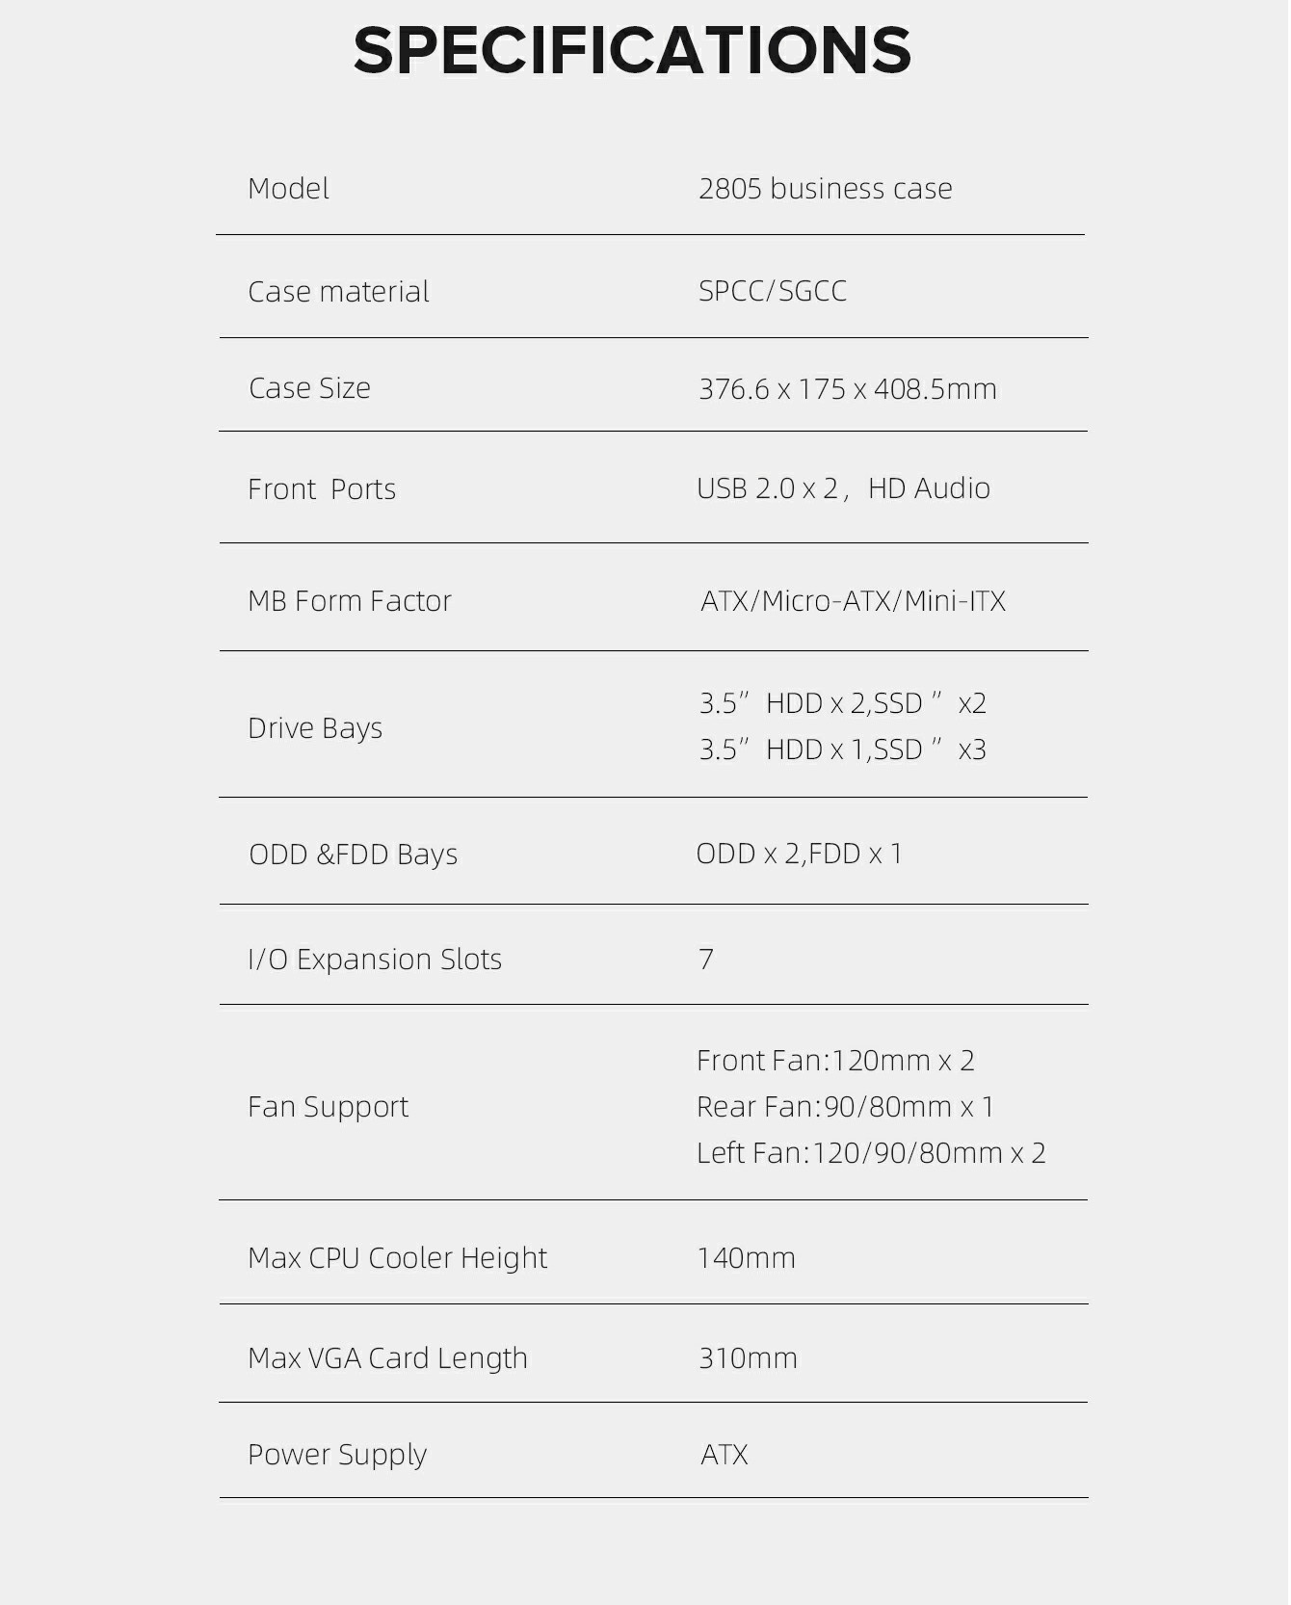
Task: Click the Left Fan:120/90/80mm x 2 line
Action: pyautogui.click(x=871, y=1153)
